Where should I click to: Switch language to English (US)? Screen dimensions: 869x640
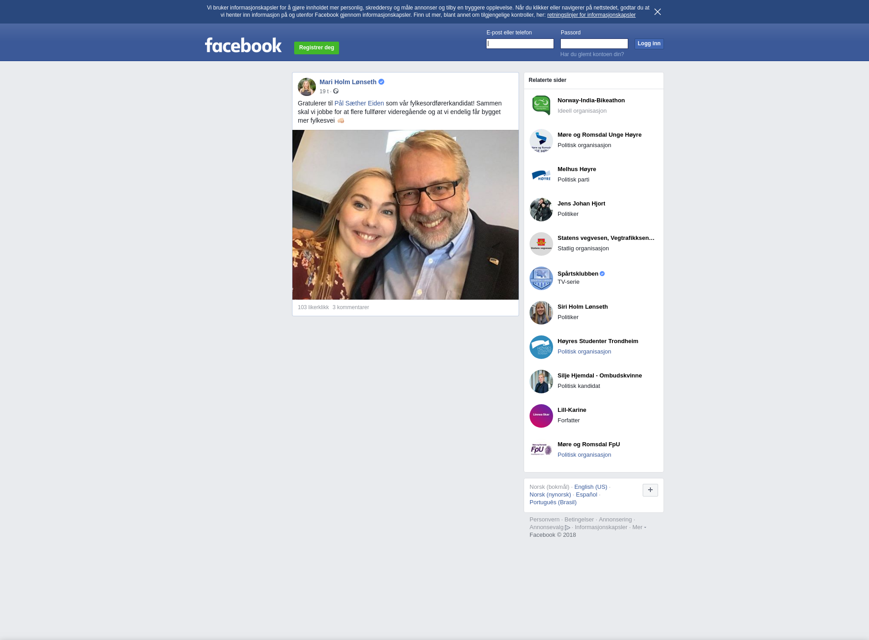pos(591,487)
